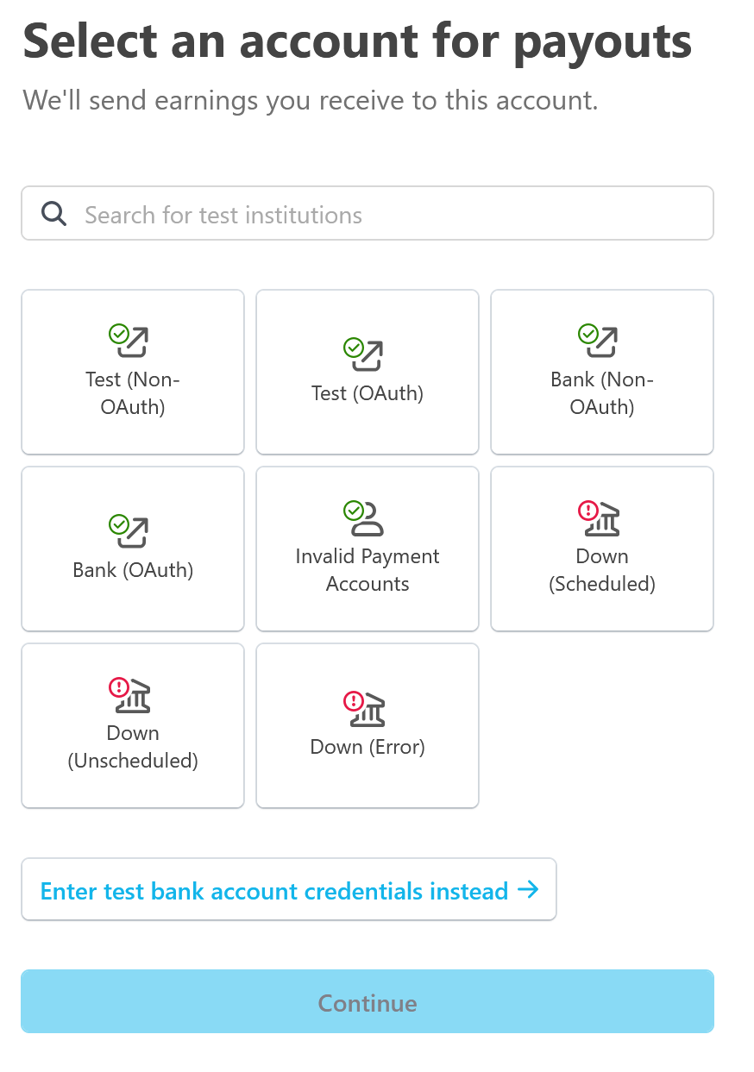The image size is (754, 1072).
Task: Pick the Bank (Non-OAuth) label text
Action: pos(602,393)
